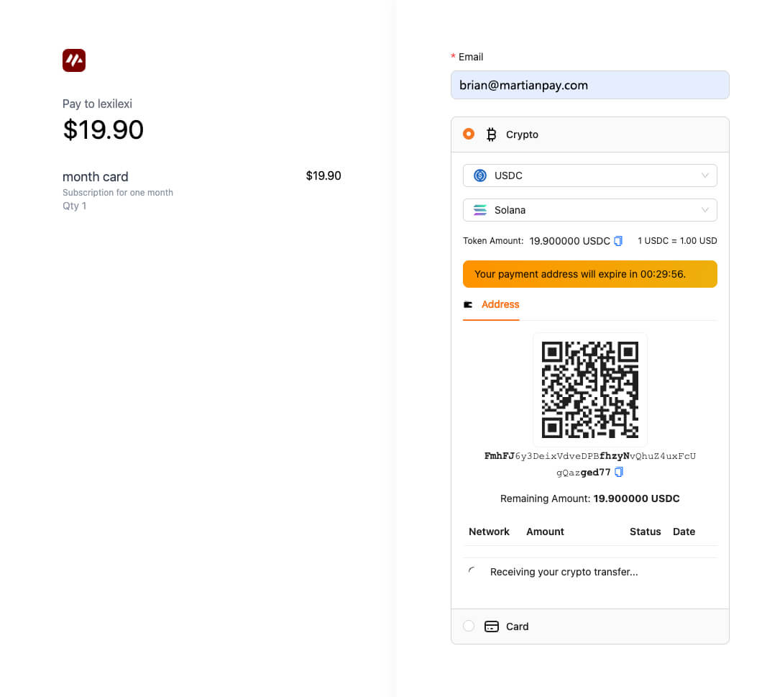Expand the Card payment section
The height and width of the screenshot is (697, 767).
(x=589, y=627)
